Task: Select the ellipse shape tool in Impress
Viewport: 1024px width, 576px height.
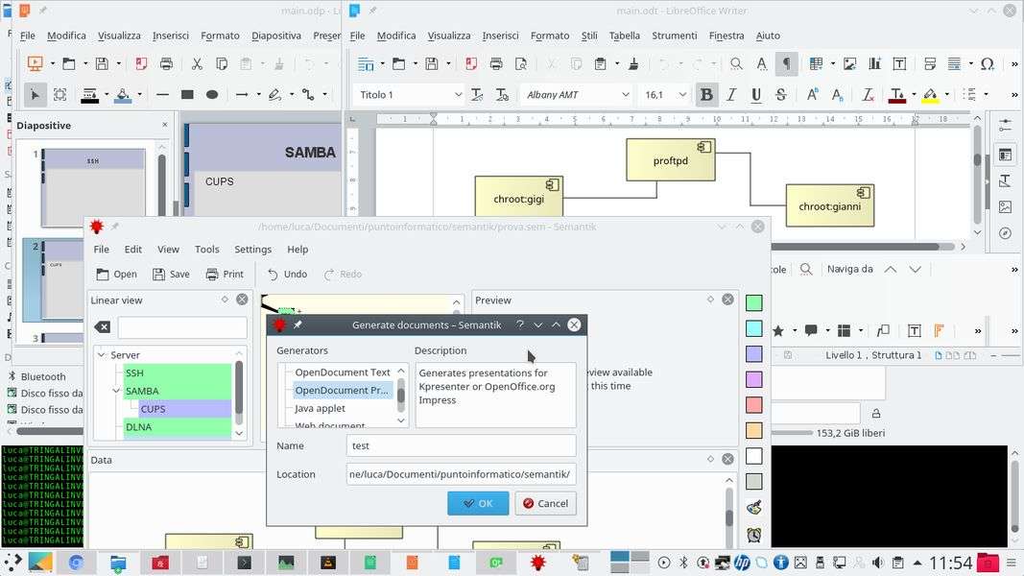Action: tap(212, 94)
